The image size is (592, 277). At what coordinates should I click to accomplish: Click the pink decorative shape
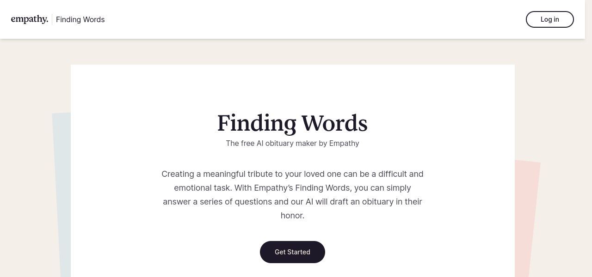pyautogui.click(x=526, y=217)
